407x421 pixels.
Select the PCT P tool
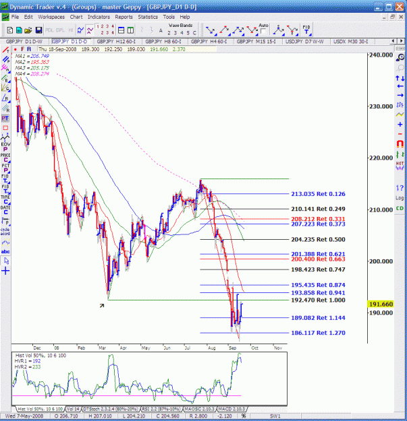[x=5, y=168]
